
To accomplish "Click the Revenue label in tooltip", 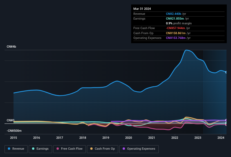I will [139, 14].
